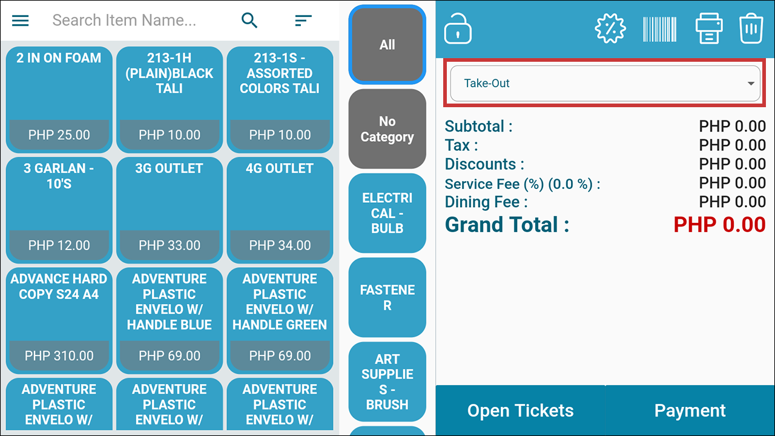This screenshot has width=775, height=436.
Task: Select the FASTENER category
Action: pyautogui.click(x=387, y=297)
